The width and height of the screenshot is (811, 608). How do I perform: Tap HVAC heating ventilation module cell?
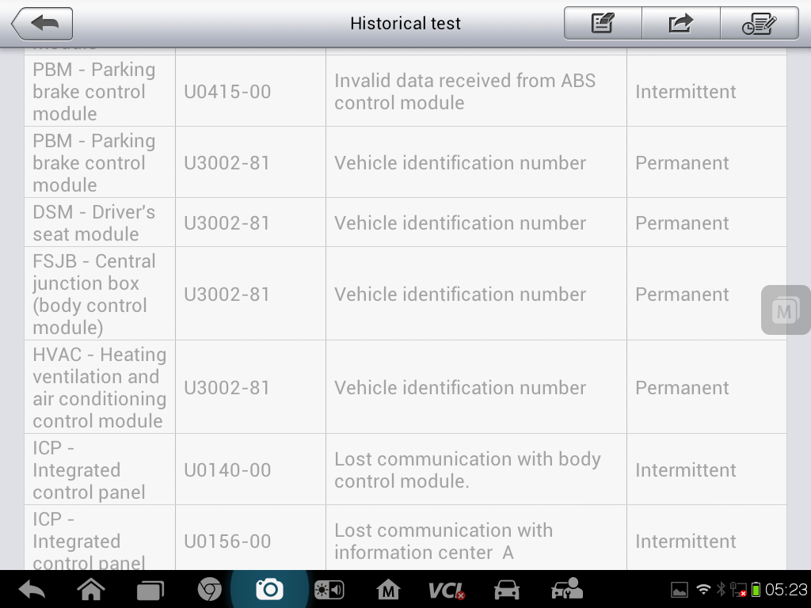(100, 387)
